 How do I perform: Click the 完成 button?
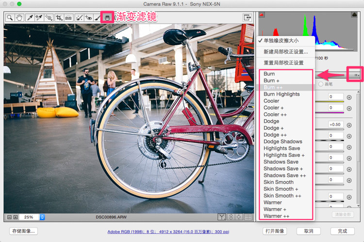click(x=343, y=231)
